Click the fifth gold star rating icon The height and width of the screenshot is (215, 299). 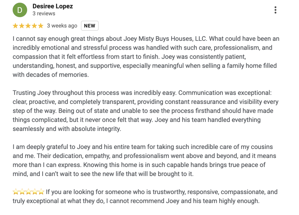41,26
